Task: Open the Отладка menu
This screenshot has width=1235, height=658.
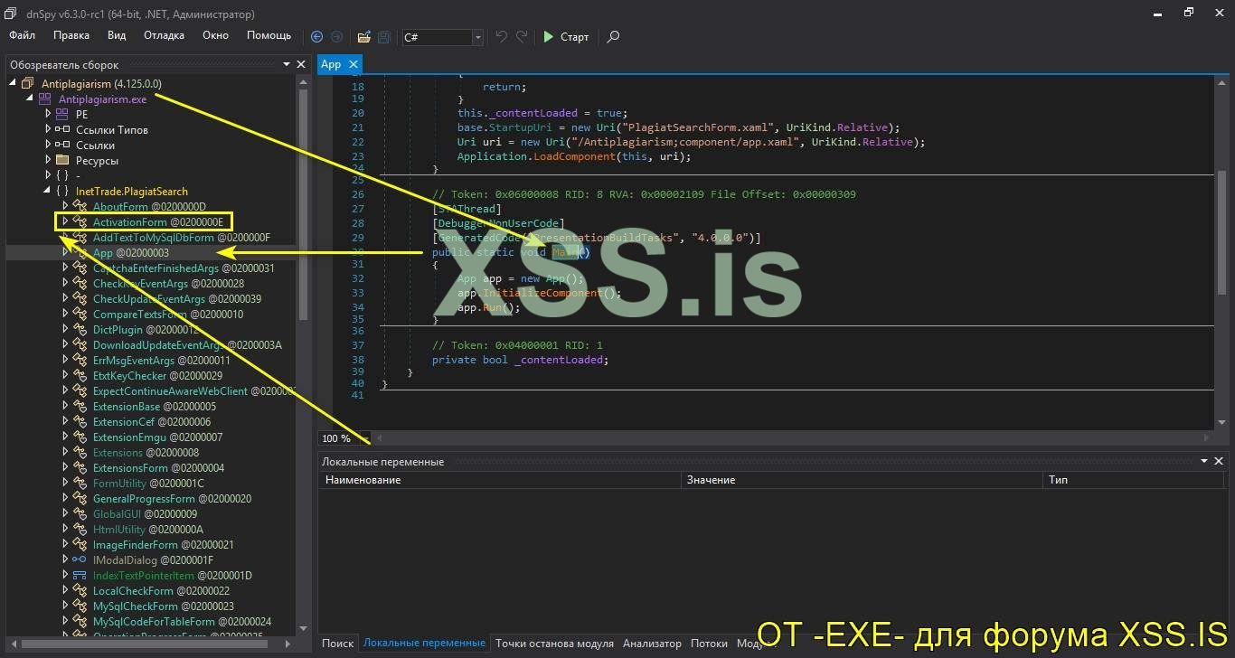Action: (164, 36)
